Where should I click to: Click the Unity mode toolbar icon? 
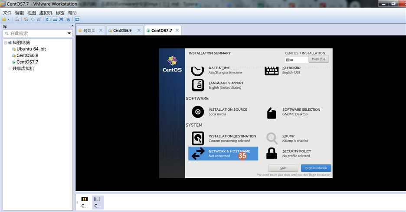(68, 19)
